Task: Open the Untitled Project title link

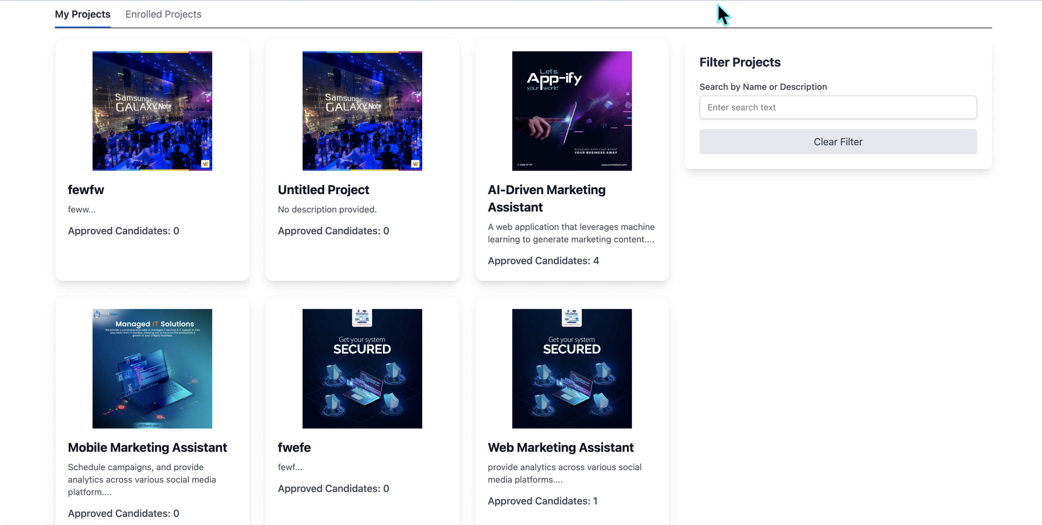Action: point(323,190)
